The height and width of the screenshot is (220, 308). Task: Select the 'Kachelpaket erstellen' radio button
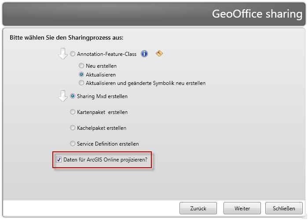tap(73, 128)
